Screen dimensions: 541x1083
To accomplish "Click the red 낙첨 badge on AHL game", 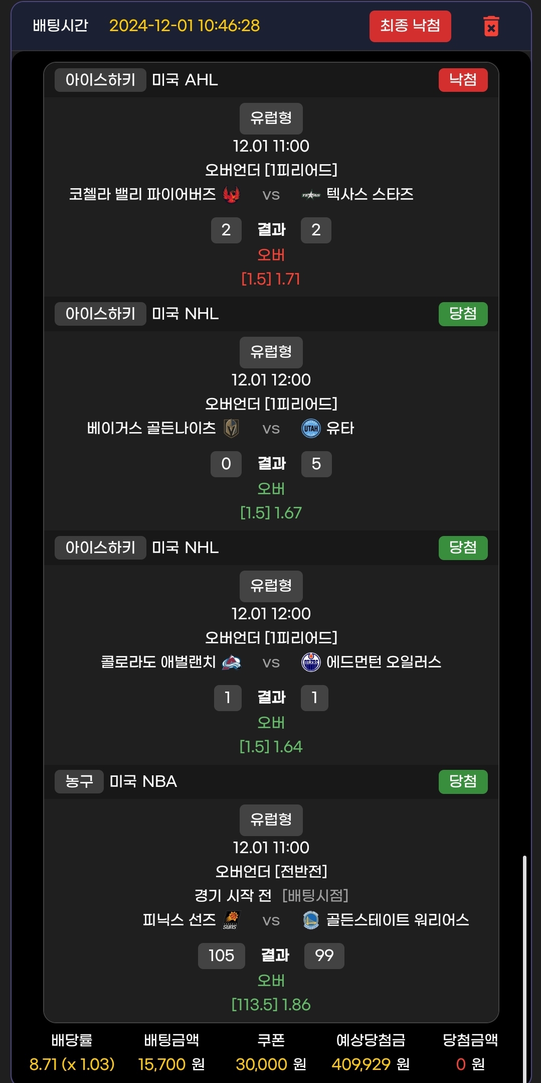I will [x=463, y=80].
